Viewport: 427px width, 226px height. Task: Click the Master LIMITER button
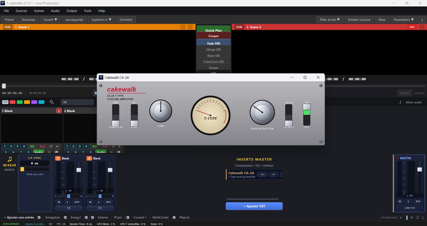click(x=410, y=208)
